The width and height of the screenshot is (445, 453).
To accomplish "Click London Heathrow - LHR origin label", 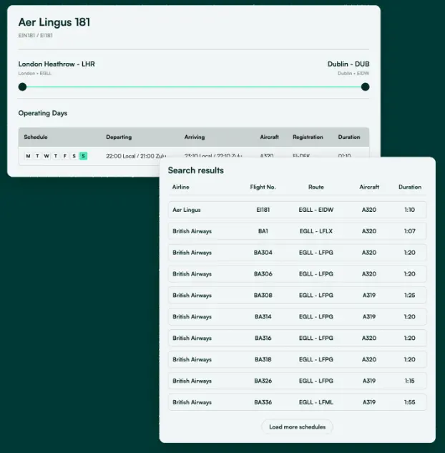I will [x=57, y=64].
